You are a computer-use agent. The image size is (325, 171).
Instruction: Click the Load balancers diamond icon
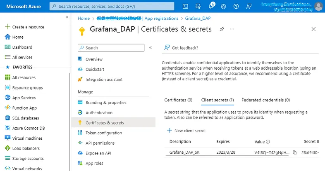coord(7,148)
